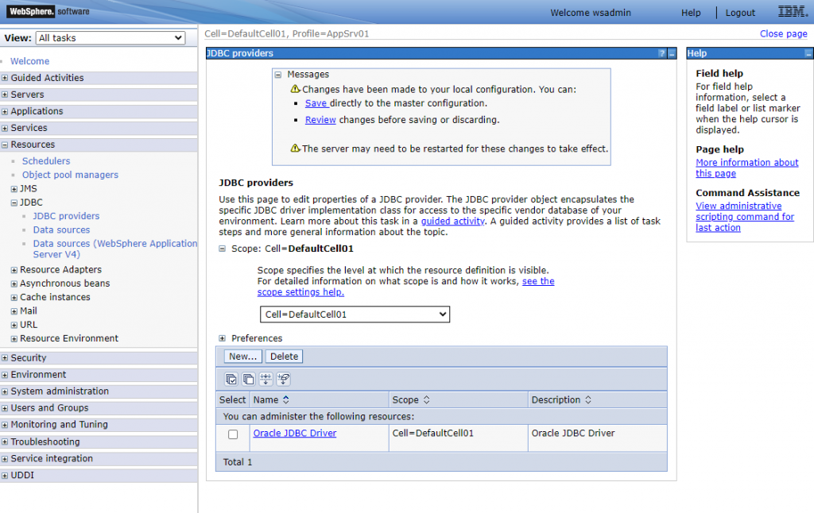Open Object pool managers link
Viewport: 814px width, 513px height.
[70, 175]
